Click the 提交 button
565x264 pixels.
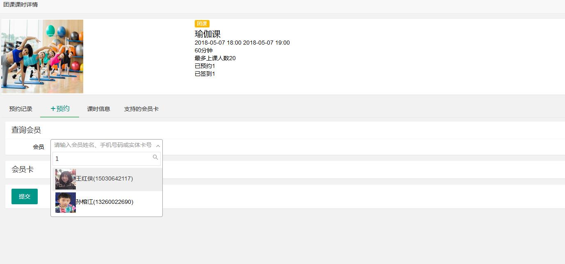point(25,196)
